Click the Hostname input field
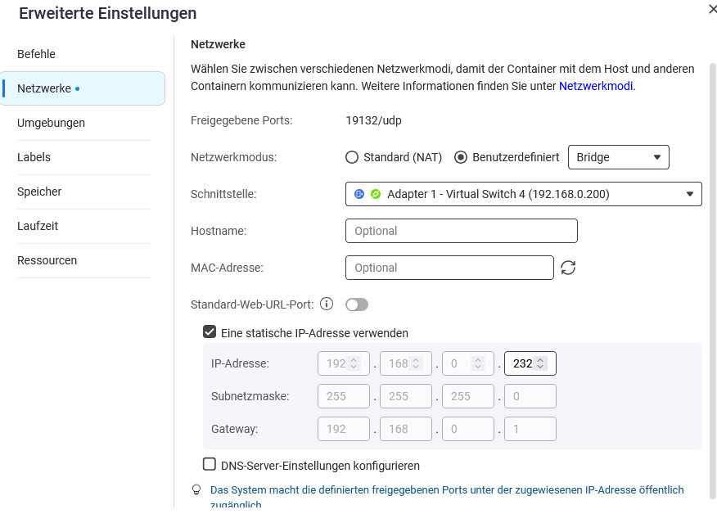The width and height of the screenshot is (717, 514). 462,231
